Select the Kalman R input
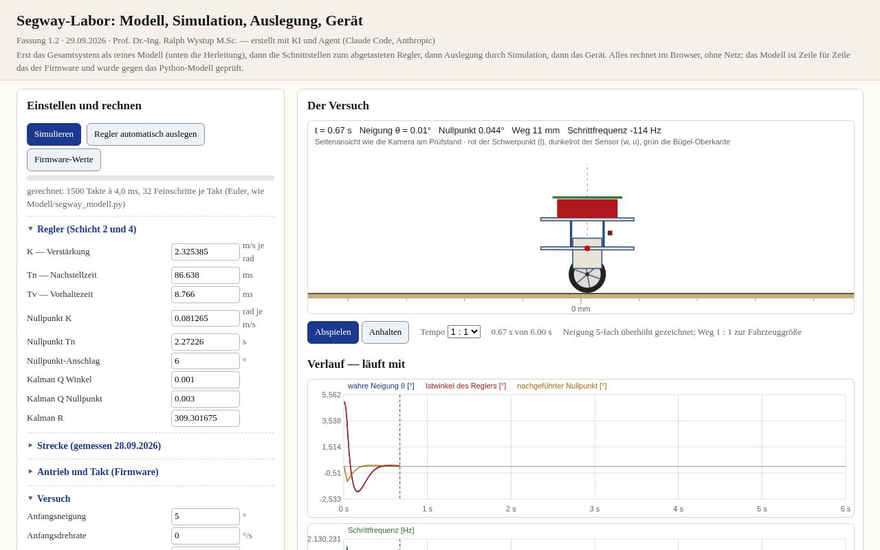 [206, 418]
